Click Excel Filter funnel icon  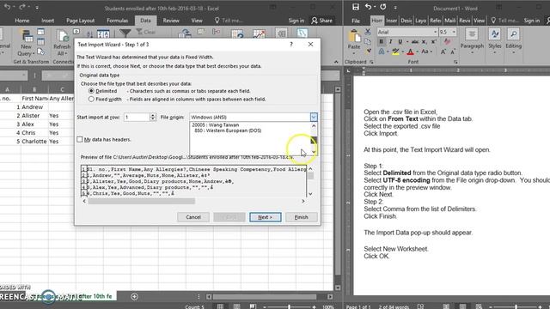(125, 33)
